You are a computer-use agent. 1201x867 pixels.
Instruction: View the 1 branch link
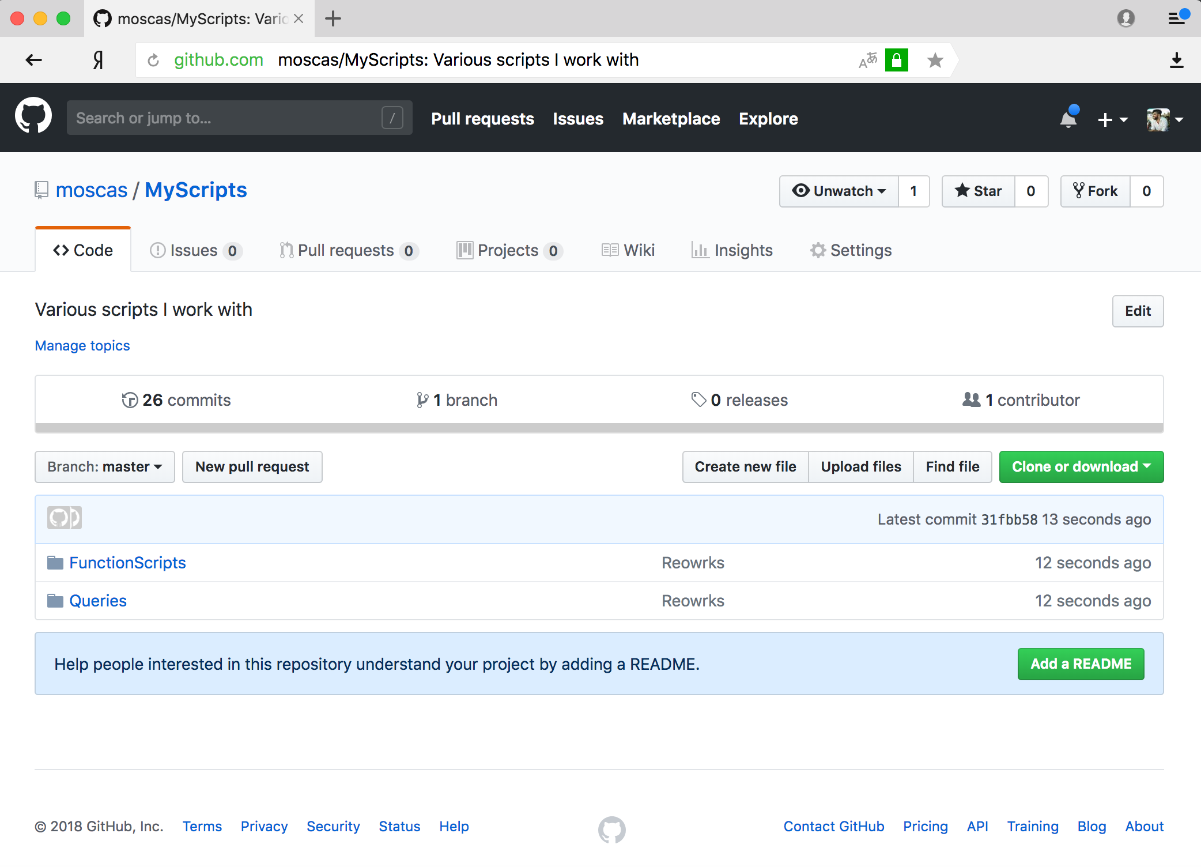(457, 400)
